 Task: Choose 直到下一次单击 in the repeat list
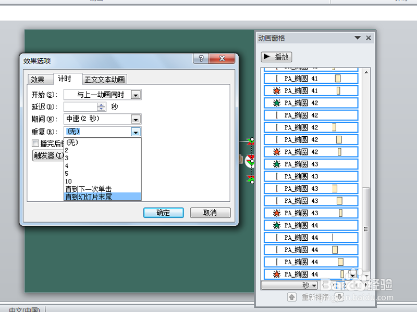click(102, 189)
